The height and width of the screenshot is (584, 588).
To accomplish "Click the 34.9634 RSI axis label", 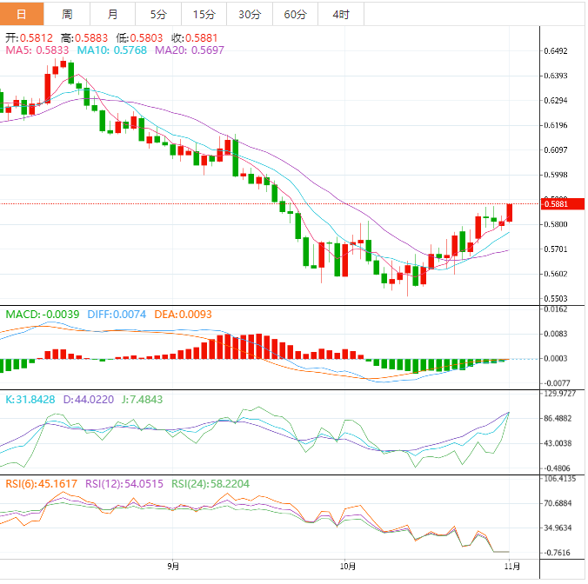I will coord(558,528).
